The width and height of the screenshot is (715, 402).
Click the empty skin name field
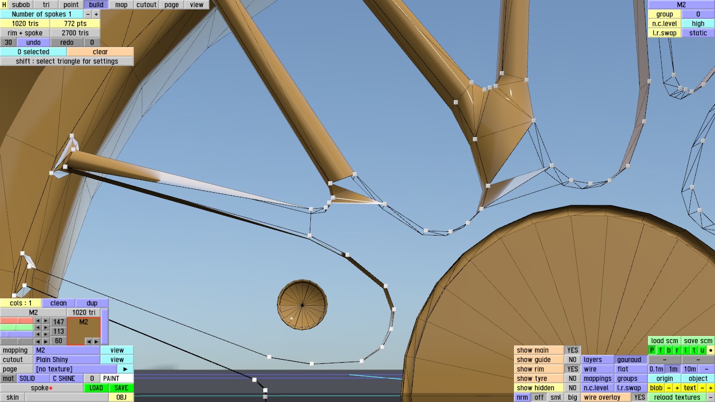(x=67, y=397)
